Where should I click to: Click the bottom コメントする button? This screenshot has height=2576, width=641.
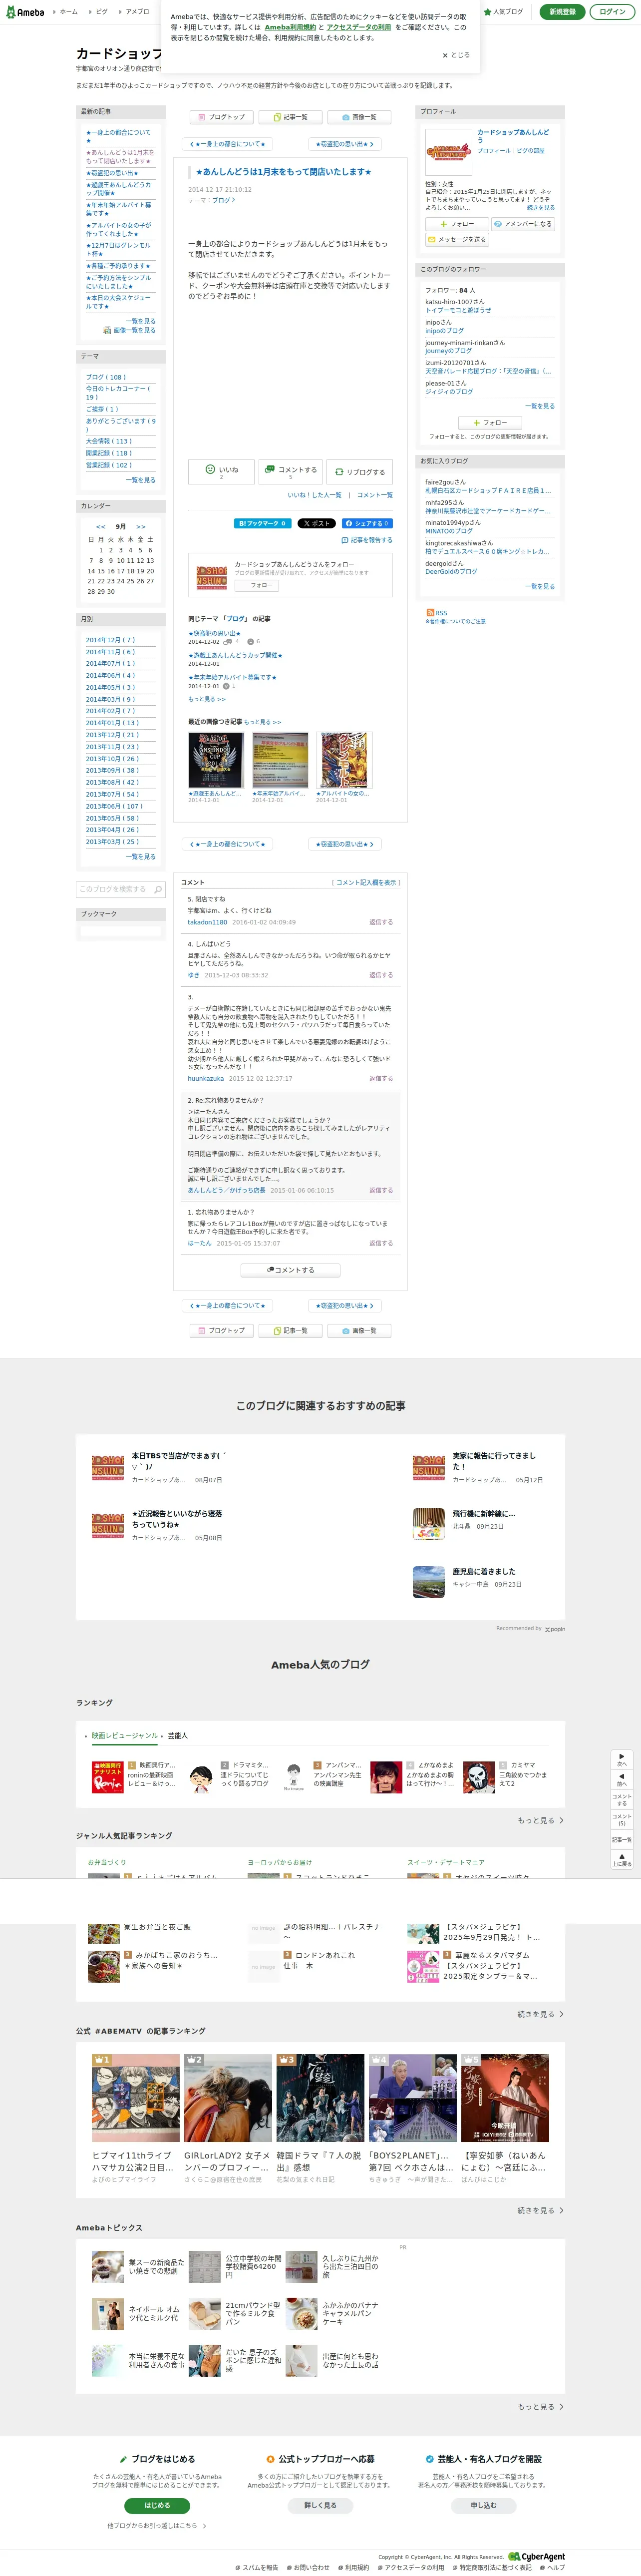point(290,1270)
